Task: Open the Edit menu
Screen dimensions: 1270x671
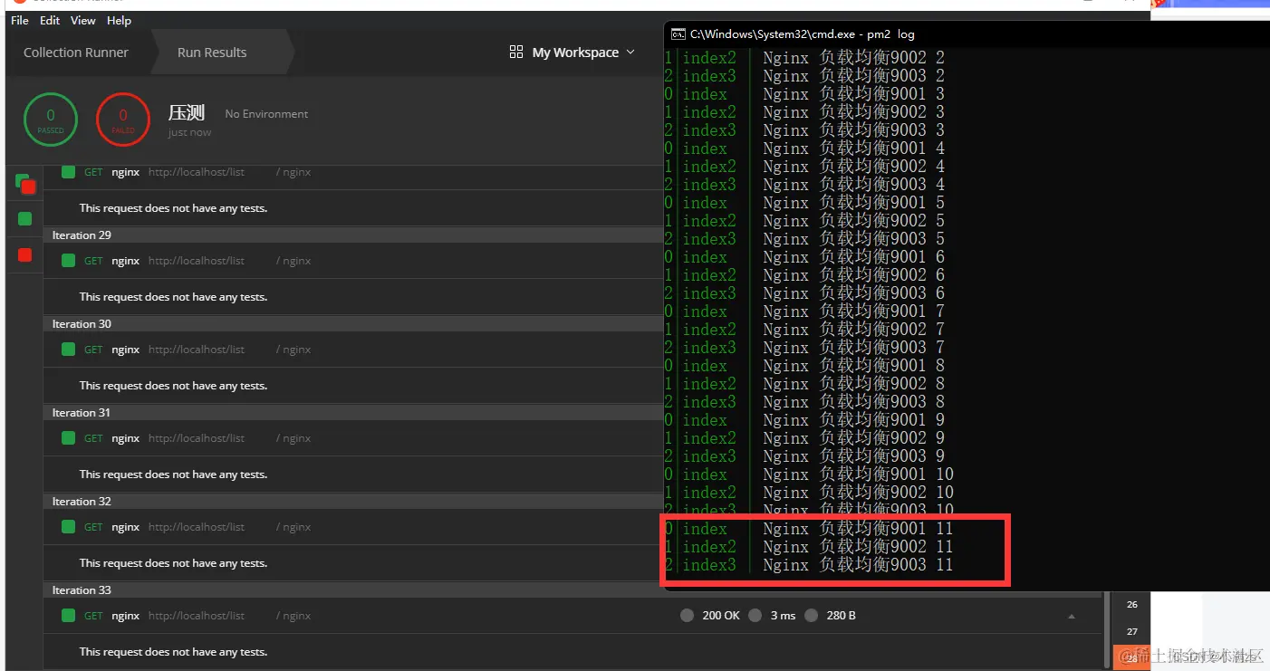Action: pyautogui.click(x=50, y=20)
